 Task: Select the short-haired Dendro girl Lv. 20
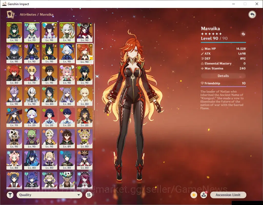(49, 118)
